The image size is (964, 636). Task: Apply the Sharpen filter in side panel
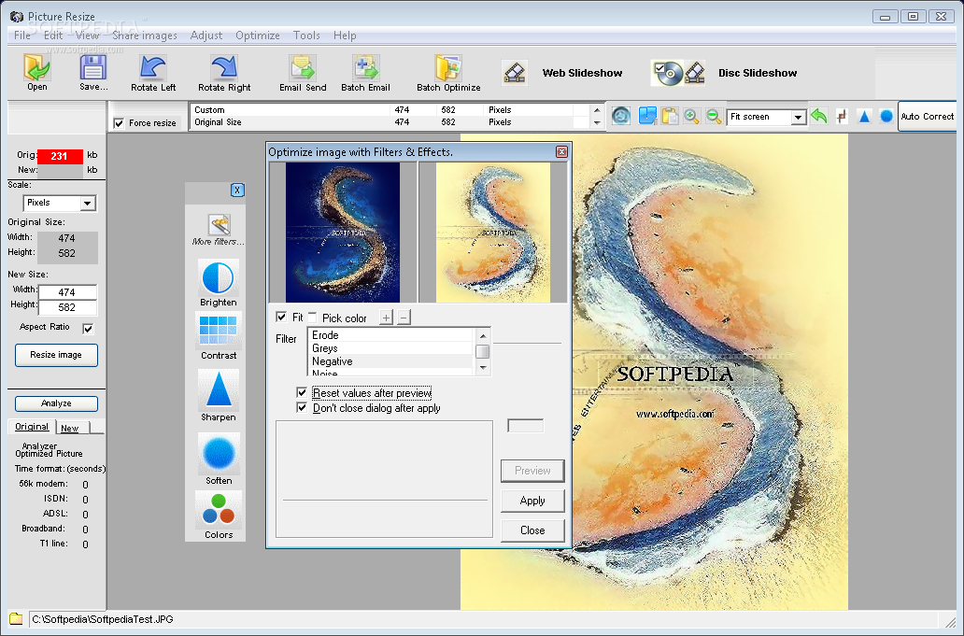(219, 396)
